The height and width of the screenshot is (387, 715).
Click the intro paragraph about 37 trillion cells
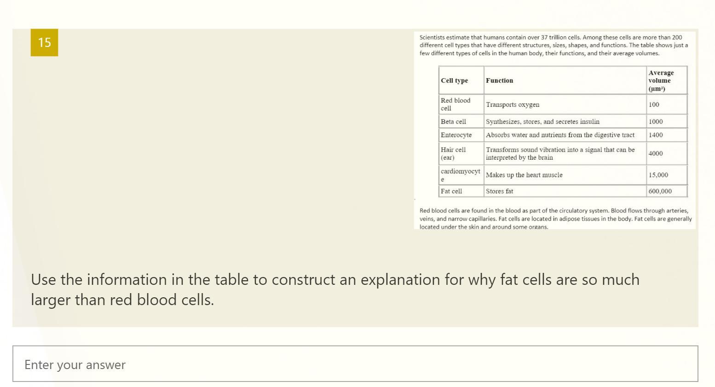(554, 45)
